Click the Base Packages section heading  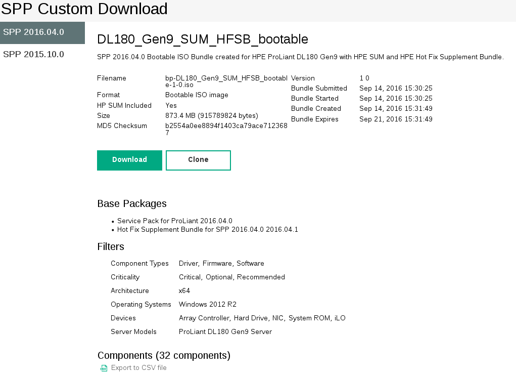131,204
